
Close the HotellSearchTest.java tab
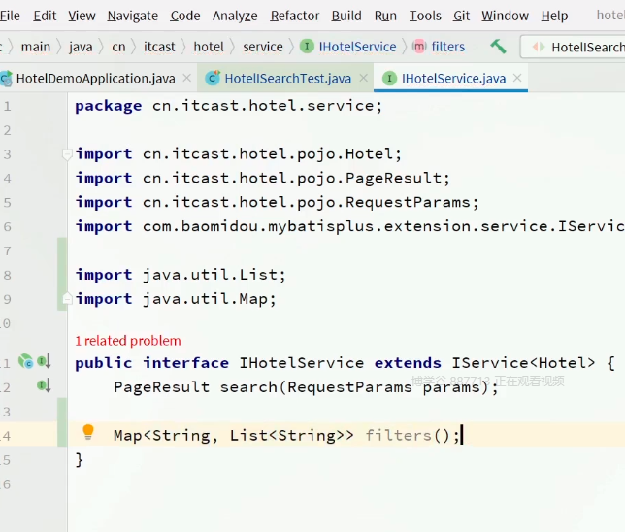[364, 78]
